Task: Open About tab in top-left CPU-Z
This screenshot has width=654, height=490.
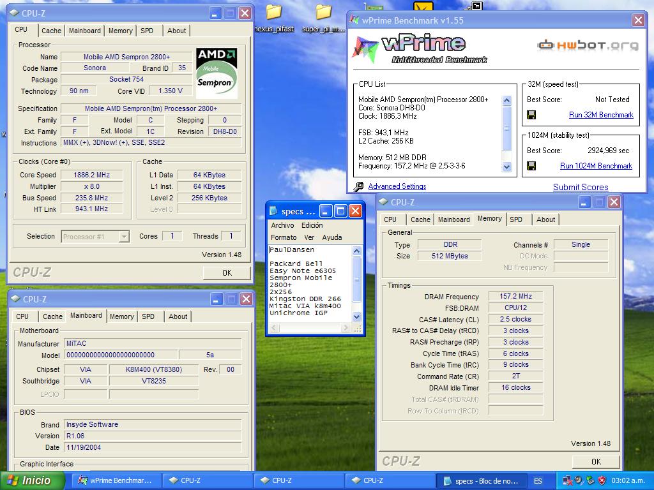Action: [x=176, y=31]
